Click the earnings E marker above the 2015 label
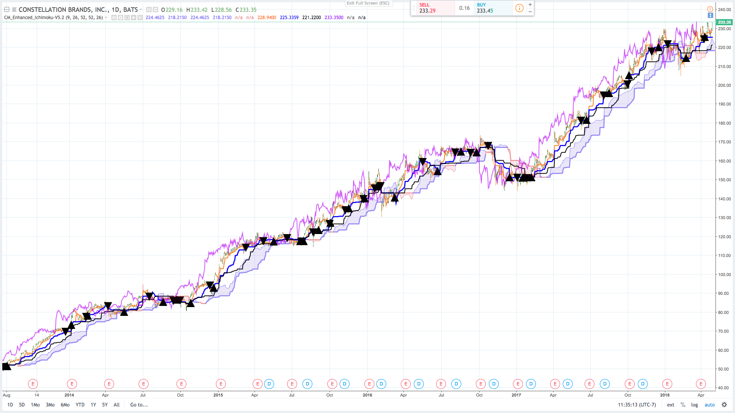735x413 pixels. tap(221, 384)
